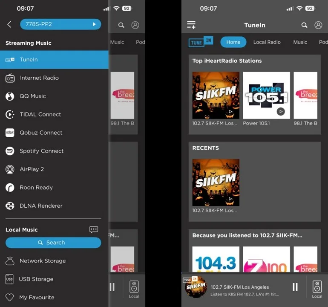Image resolution: width=328 pixels, height=307 pixels.
Task: Open the 104.3 station thumbnail
Action: 216,259
